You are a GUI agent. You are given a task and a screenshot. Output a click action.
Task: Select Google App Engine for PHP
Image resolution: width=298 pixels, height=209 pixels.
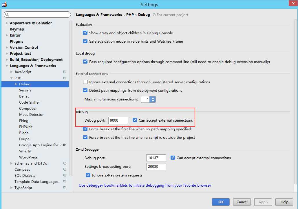[43, 145]
